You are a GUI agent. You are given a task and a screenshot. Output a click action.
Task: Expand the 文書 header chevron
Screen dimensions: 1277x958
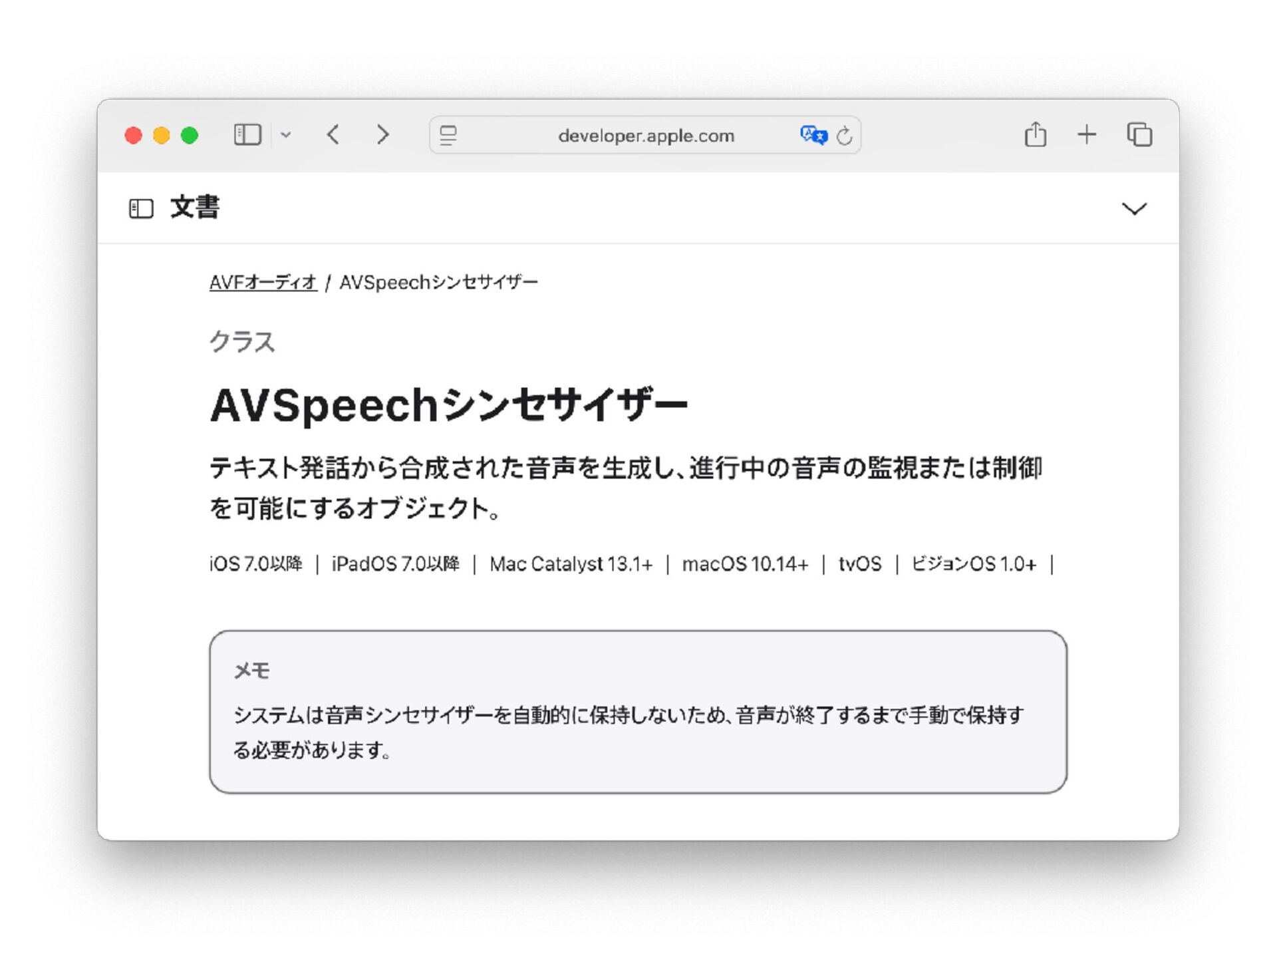click(x=1134, y=209)
